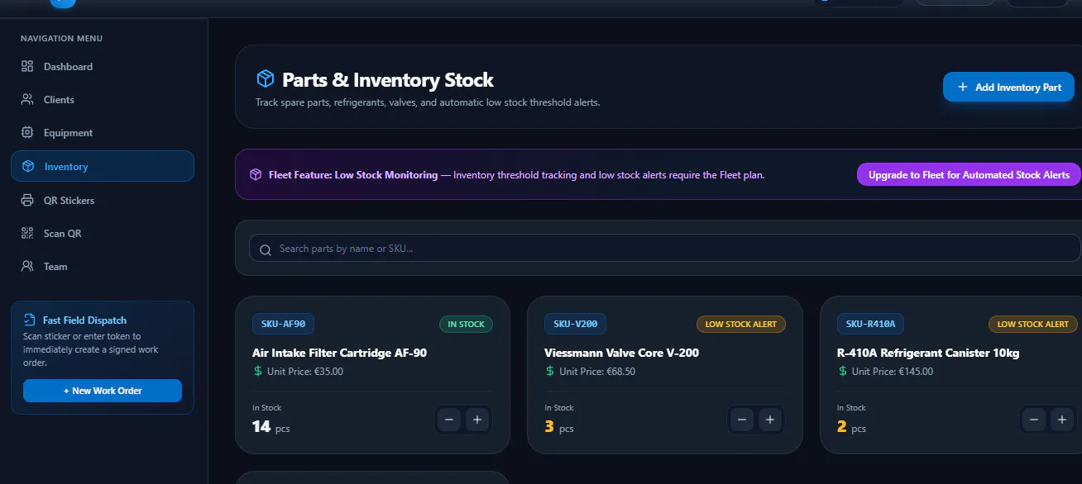Decrease stock of Air Intake Filter Cartridge AF-90
This screenshot has height=484, width=1082.
[x=449, y=420]
